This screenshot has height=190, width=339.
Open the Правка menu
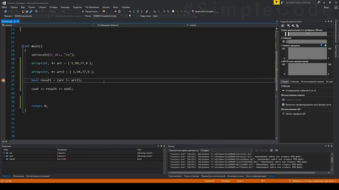coord(14,7)
